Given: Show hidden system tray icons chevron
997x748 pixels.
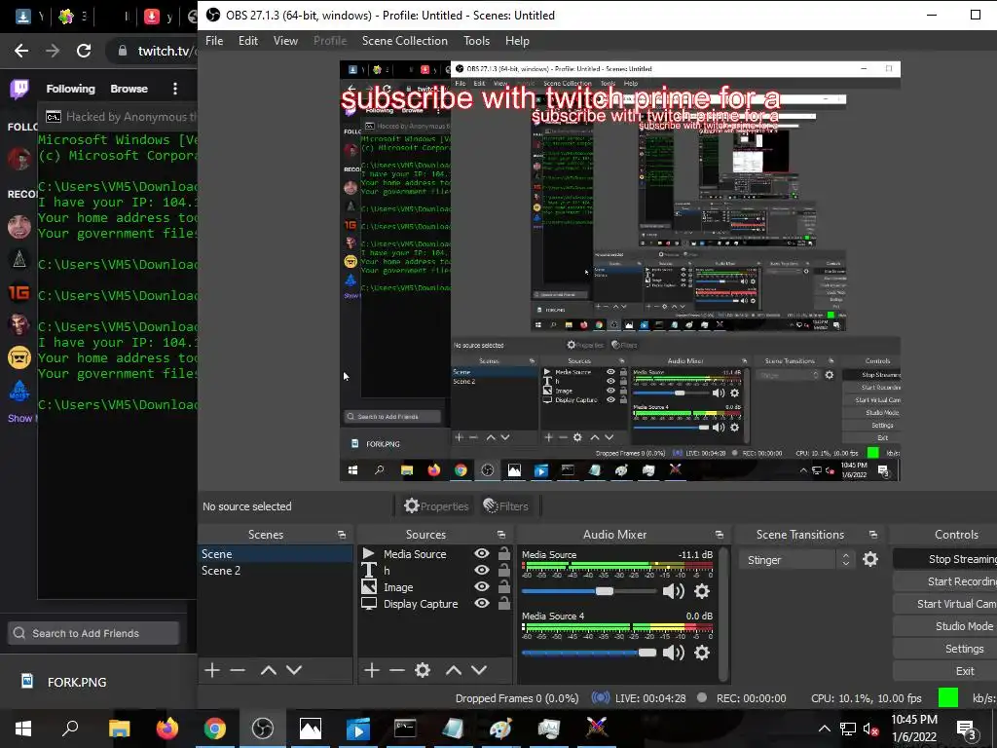Looking at the screenshot, I should (824, 729).
